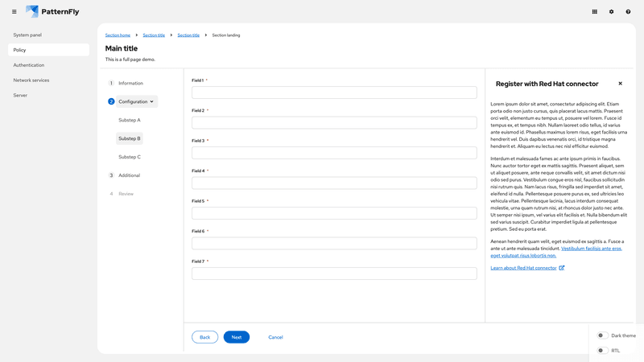Toggle the hamburger navigation menu
The height and width of the screenshot is (362, 644).
coord(14,11)
